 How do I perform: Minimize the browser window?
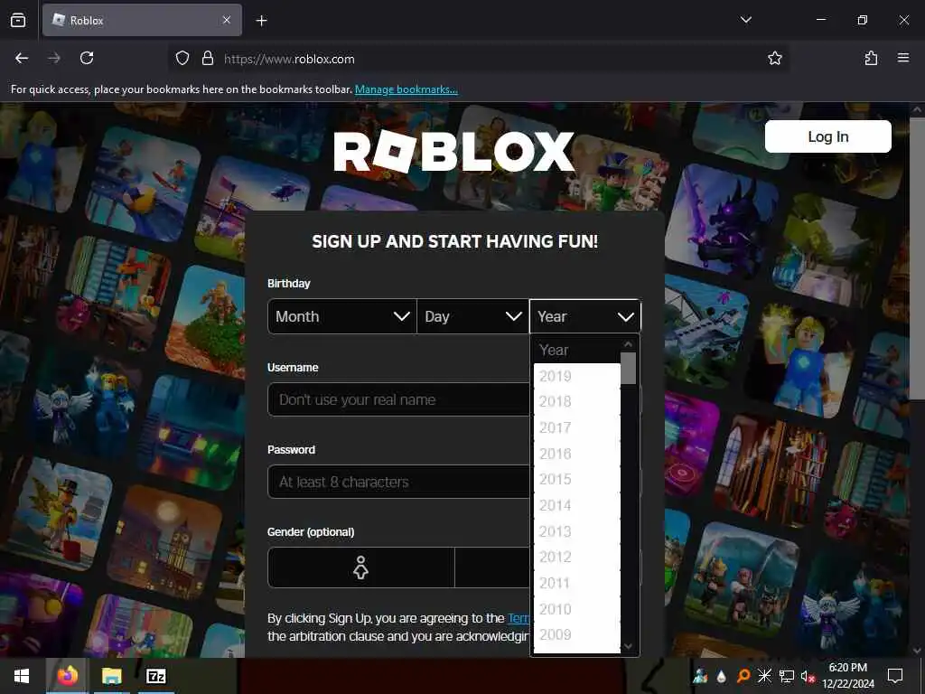[x=820, y=20]
